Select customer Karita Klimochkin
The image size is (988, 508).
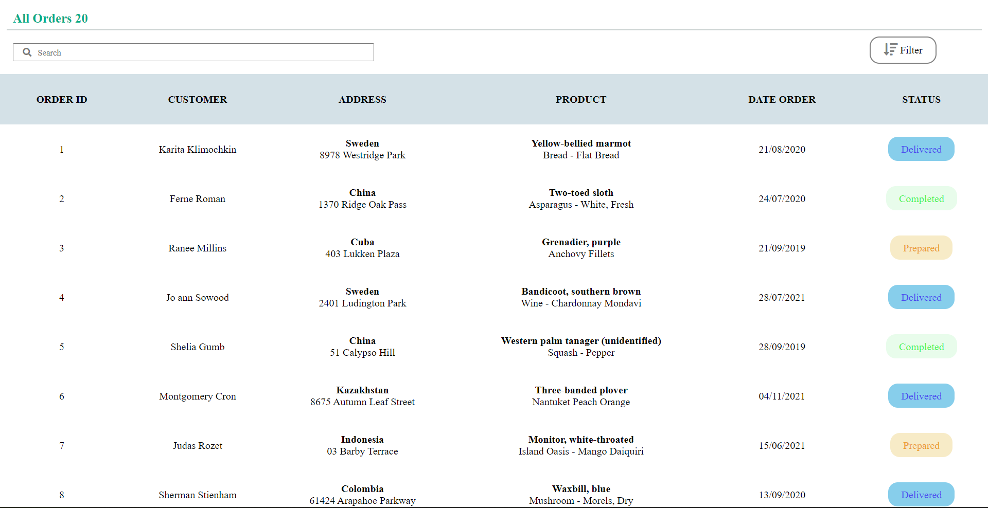(x=198, y=149)
